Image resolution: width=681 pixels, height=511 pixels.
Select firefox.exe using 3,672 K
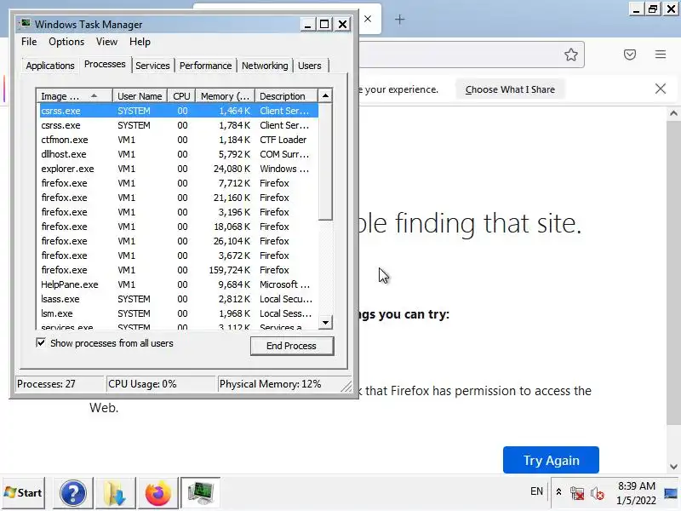pos(179,255)
